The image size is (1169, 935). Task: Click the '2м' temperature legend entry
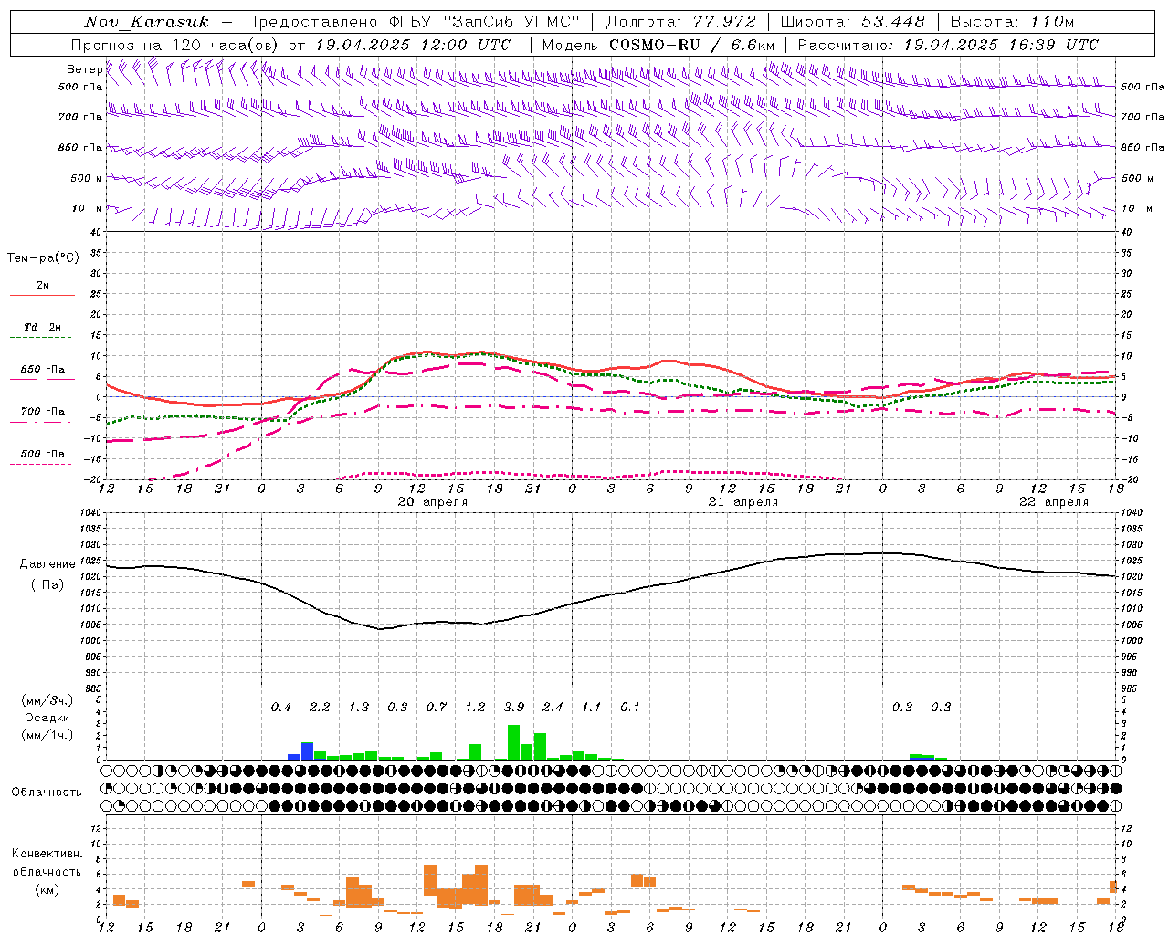(43, 286)
